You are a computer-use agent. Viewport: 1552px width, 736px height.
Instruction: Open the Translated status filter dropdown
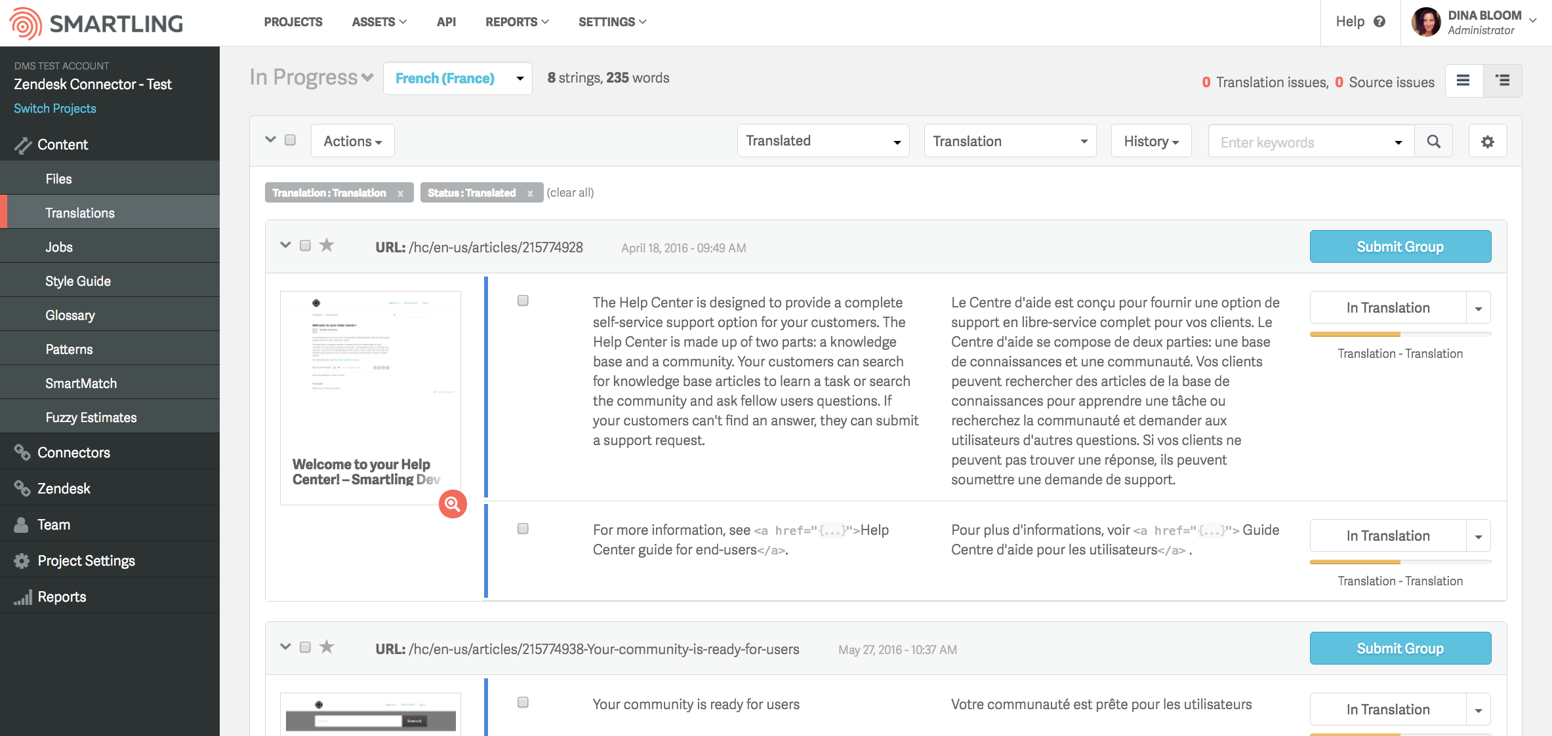tap(823, 142)
